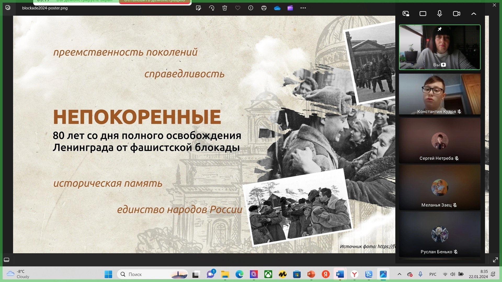Open the red Yandex Я app
502x282 pixels.
pos(326,274)
